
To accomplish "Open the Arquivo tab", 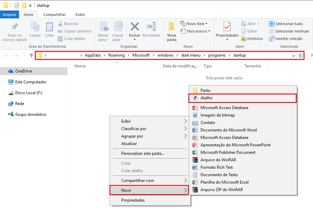I will point(9,15).
